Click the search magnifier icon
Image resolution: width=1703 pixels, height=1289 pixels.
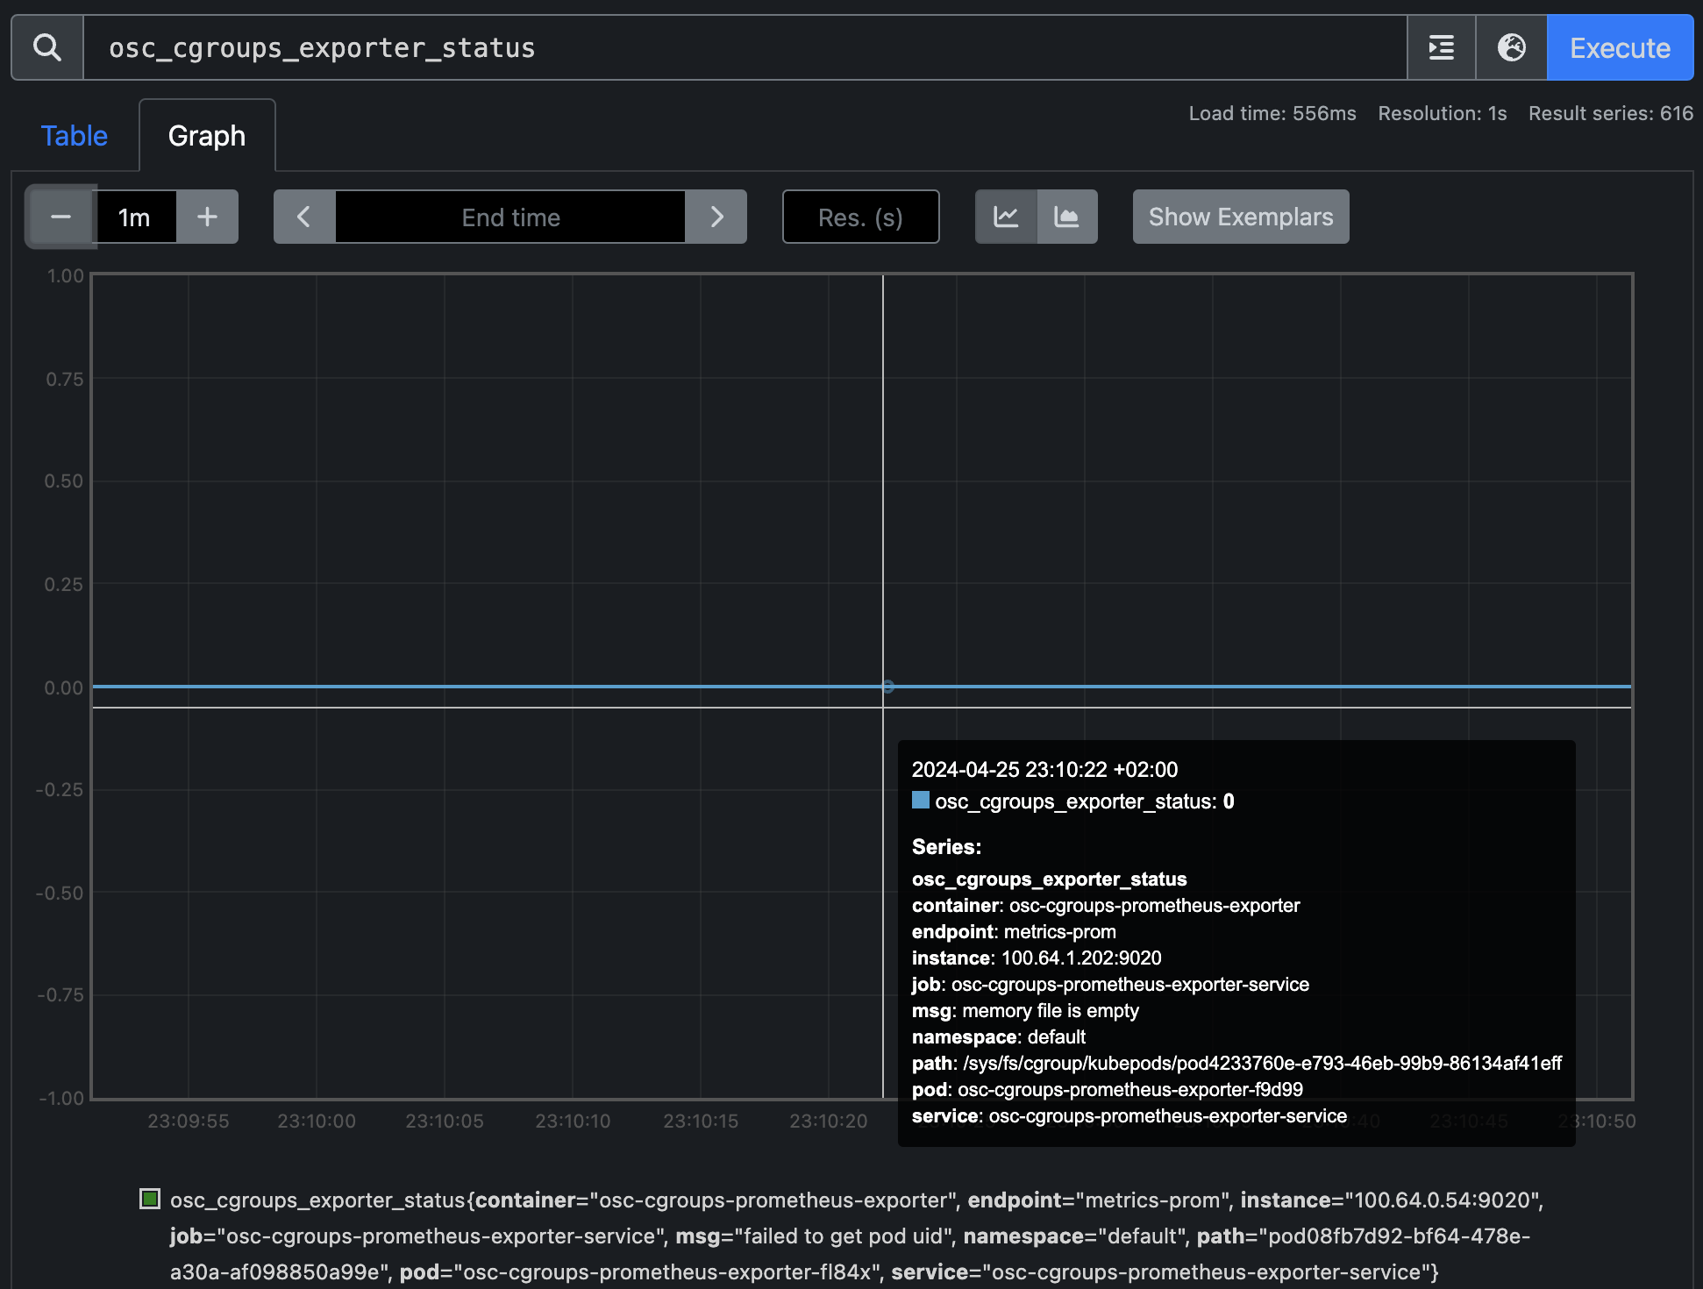click(47, 47)
